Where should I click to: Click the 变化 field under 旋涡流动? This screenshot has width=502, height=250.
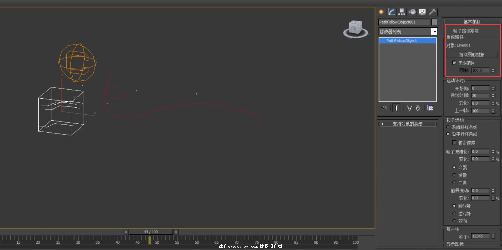(x=480, y=198)
